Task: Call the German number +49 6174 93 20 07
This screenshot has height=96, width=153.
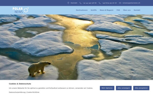Action: (x=109, y=3)
